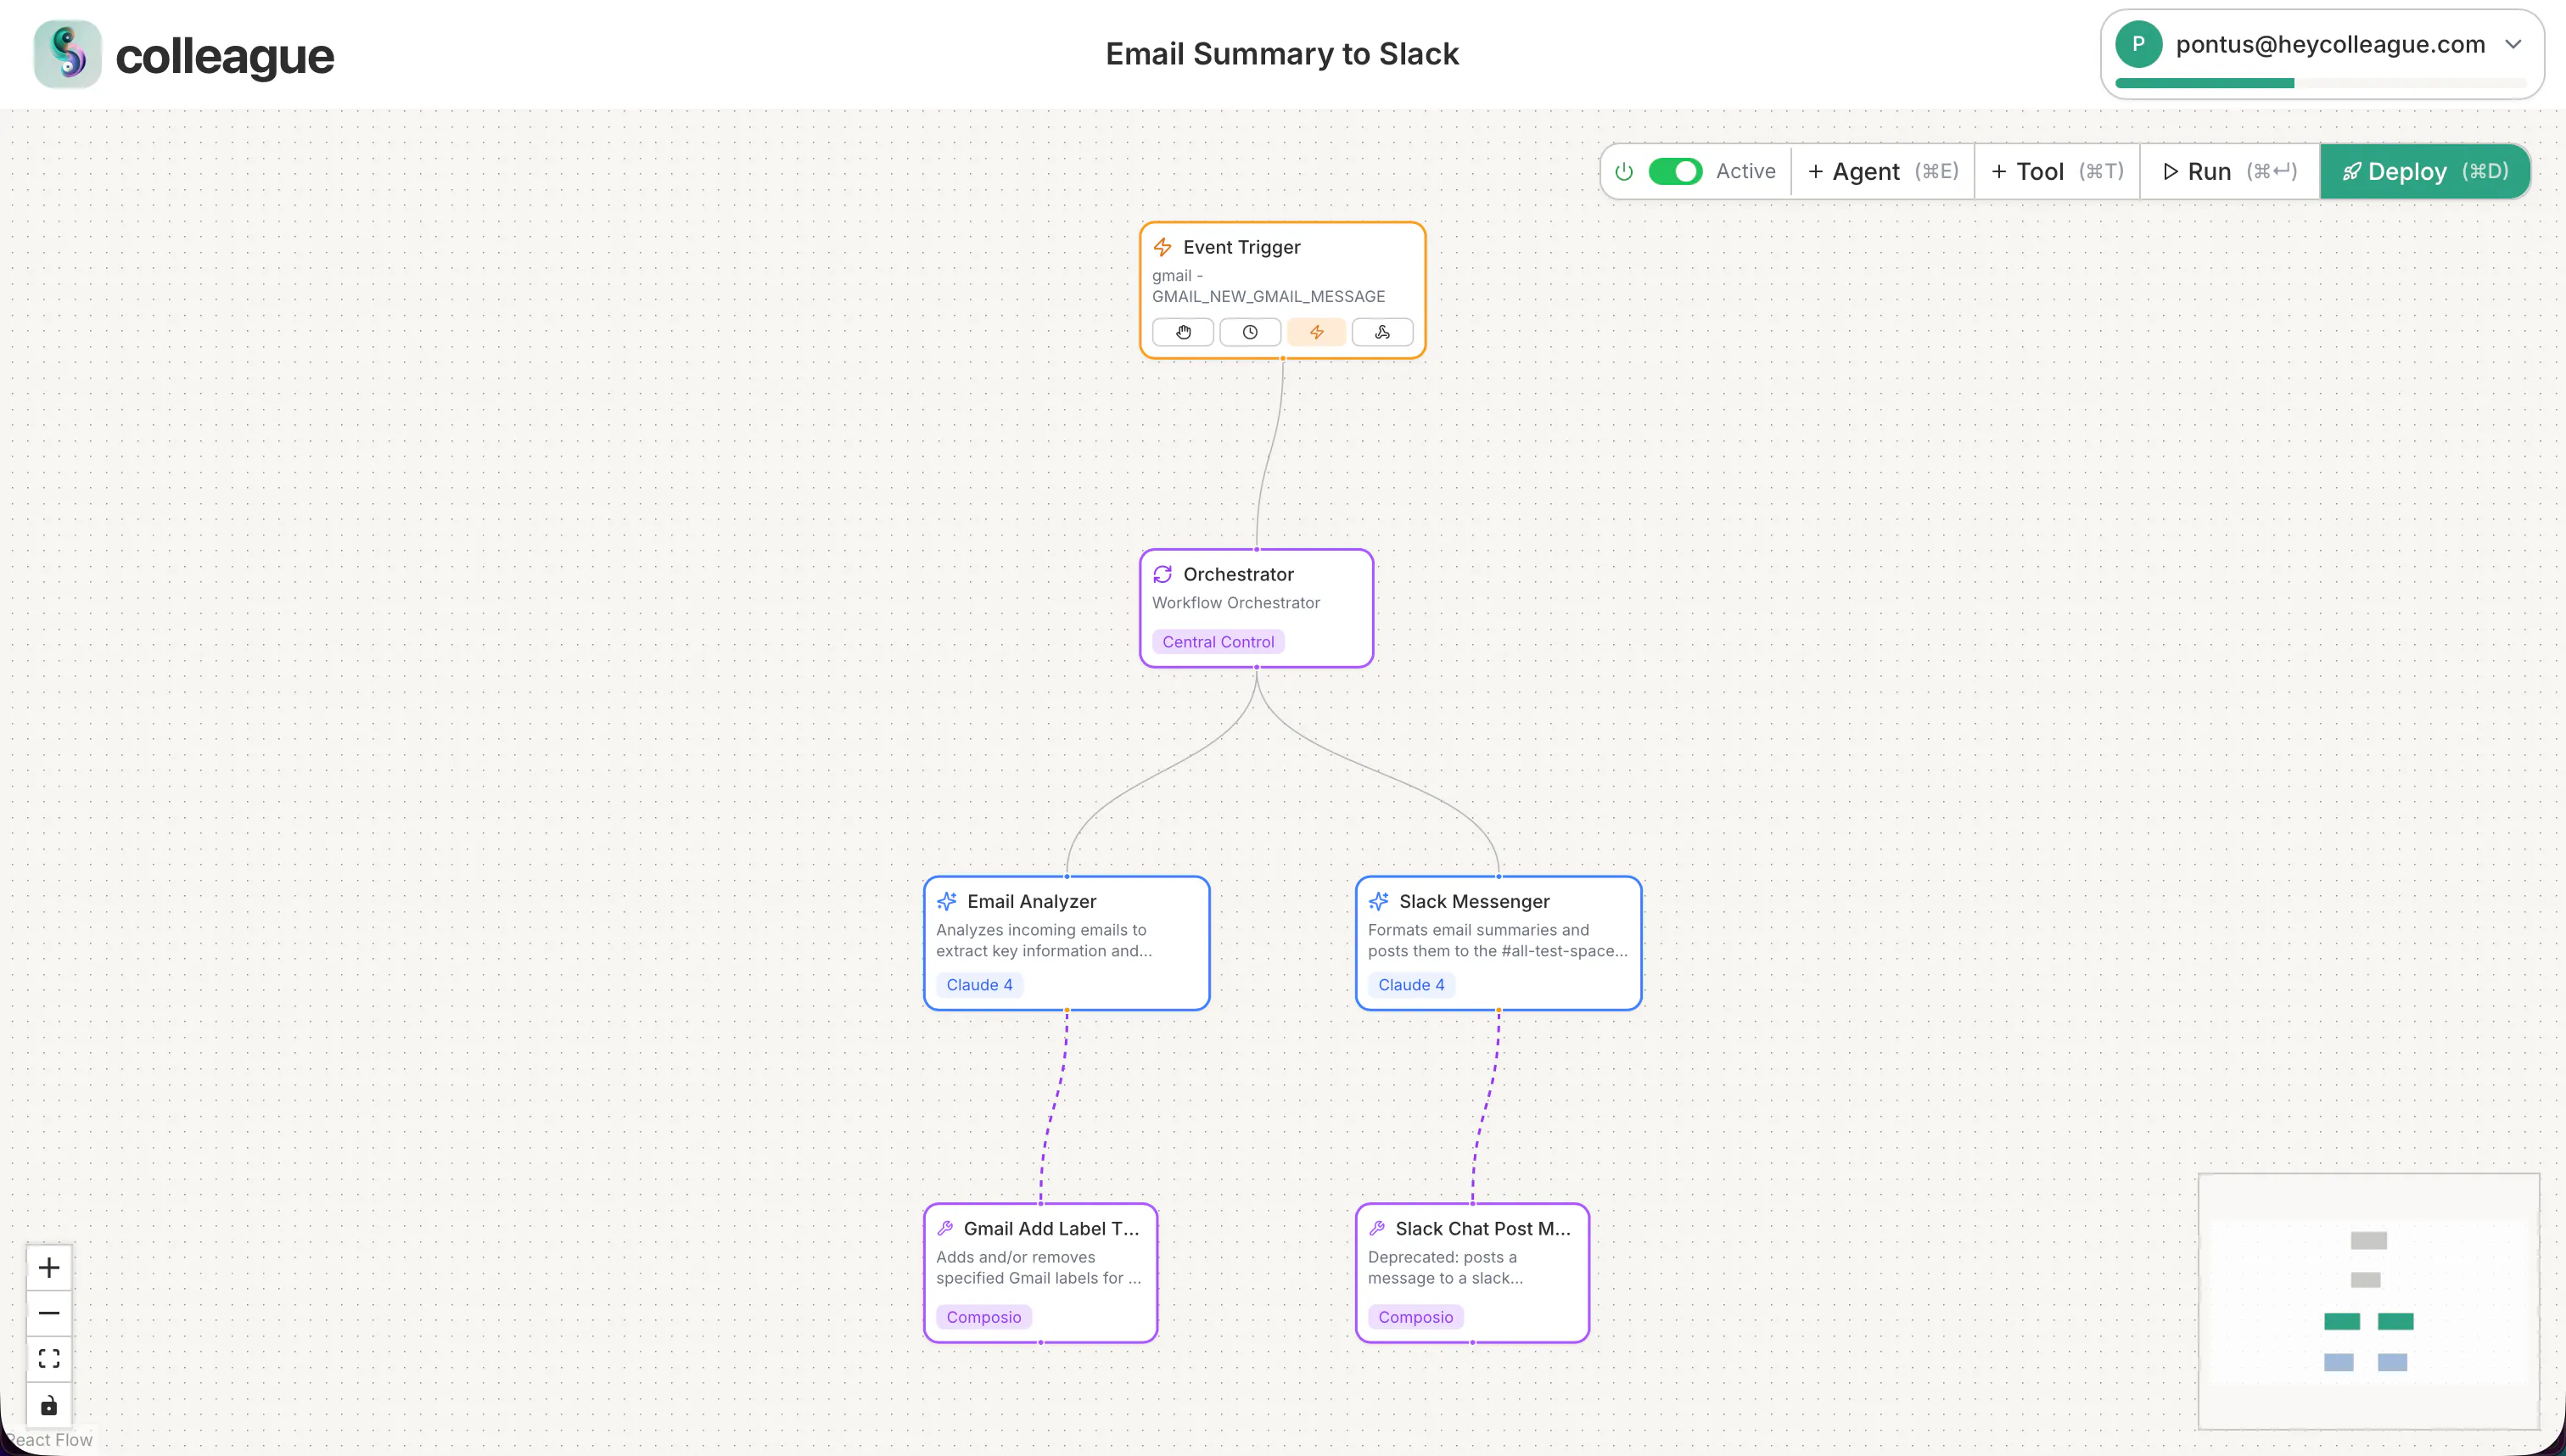Click the Email Analyzer sparkle icon

point(947,901)
